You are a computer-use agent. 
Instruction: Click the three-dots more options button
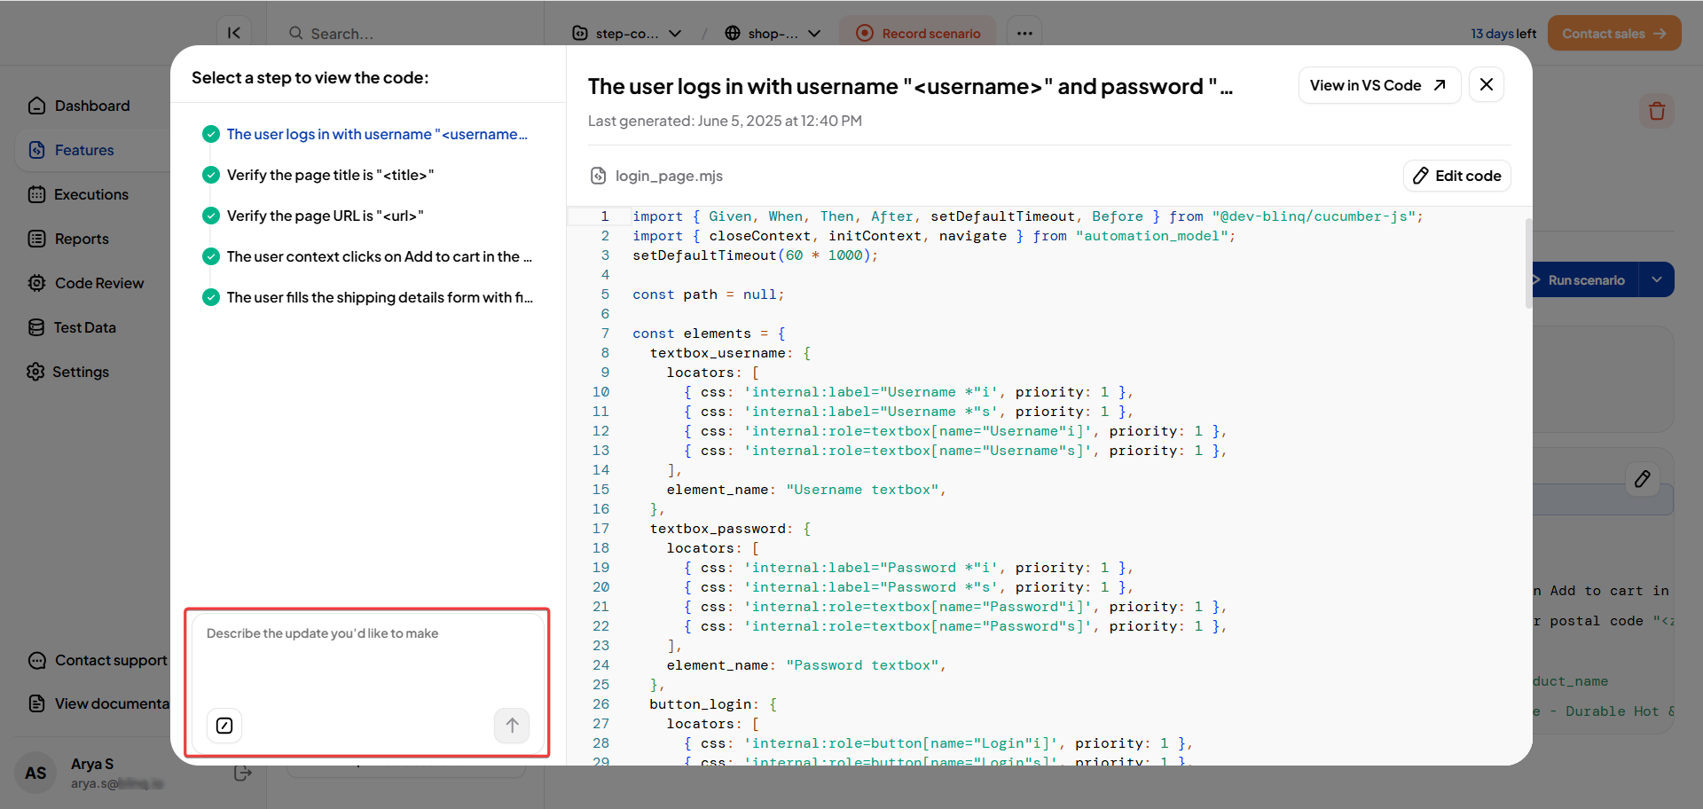pos(1024,34)
